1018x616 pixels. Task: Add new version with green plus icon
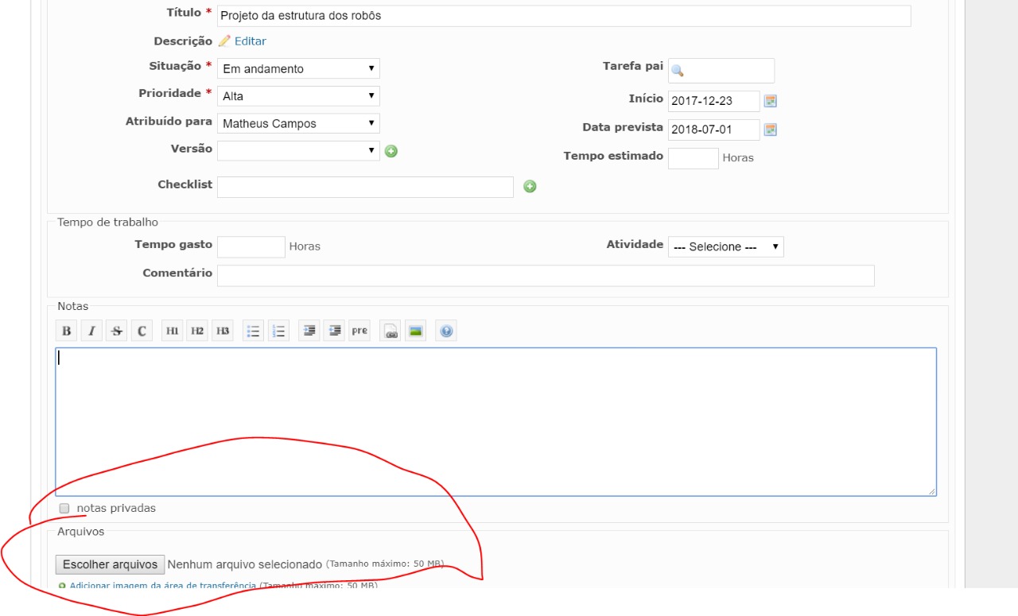click(x=391, y=151)
